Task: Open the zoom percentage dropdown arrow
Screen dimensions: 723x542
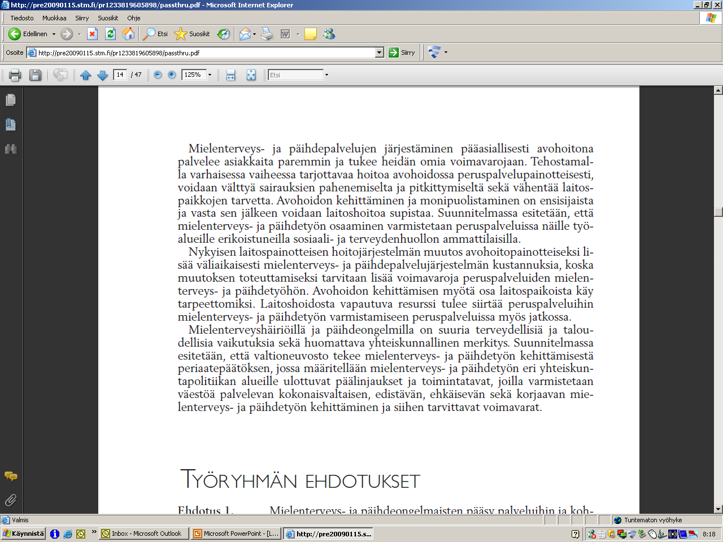Action: (x=210, y=75)
